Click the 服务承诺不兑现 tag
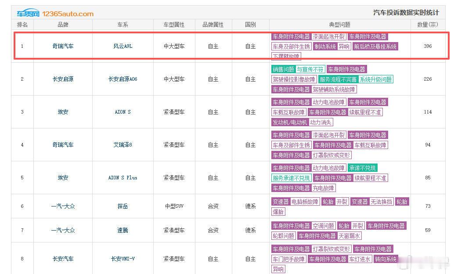 pos(291,178)
